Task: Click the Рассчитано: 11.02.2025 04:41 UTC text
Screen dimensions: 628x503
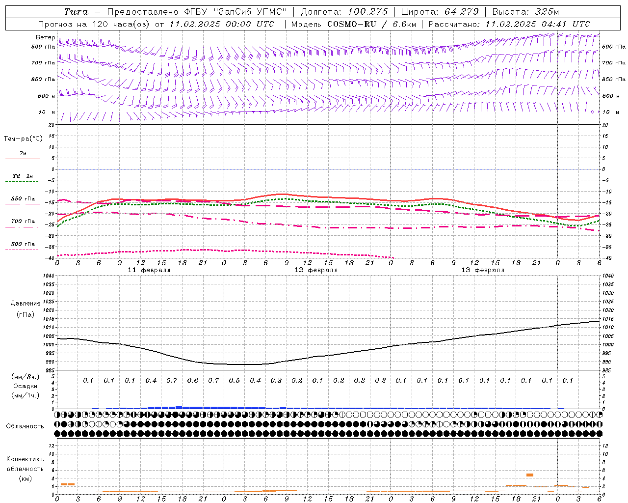Action: click(509, 24)
